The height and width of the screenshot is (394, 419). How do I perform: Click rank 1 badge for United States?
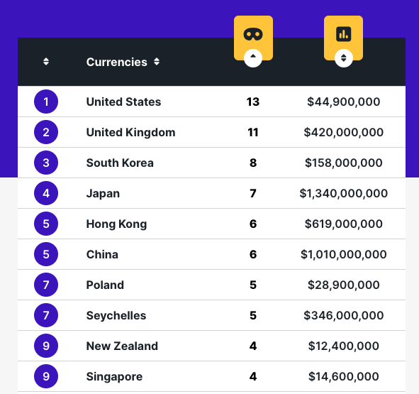coord(46,102)
